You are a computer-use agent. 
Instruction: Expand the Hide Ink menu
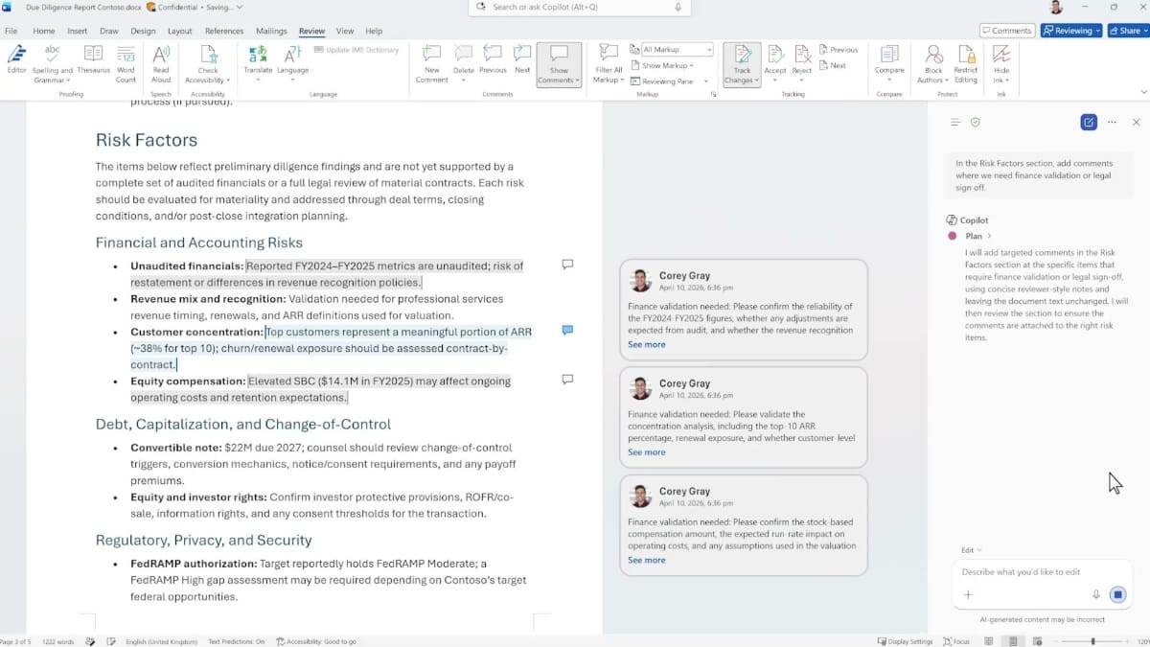1001,63
